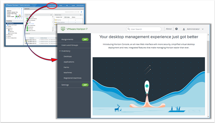The height and width of the screenshot is (123, 215).
Task: Click the Machines icon under Resources
Action: tap(9, 31)
